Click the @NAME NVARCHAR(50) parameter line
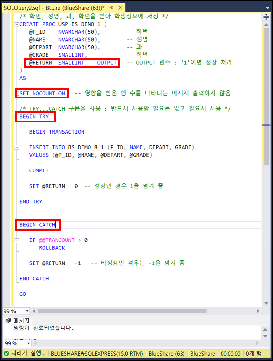 [x=65, y=40]
